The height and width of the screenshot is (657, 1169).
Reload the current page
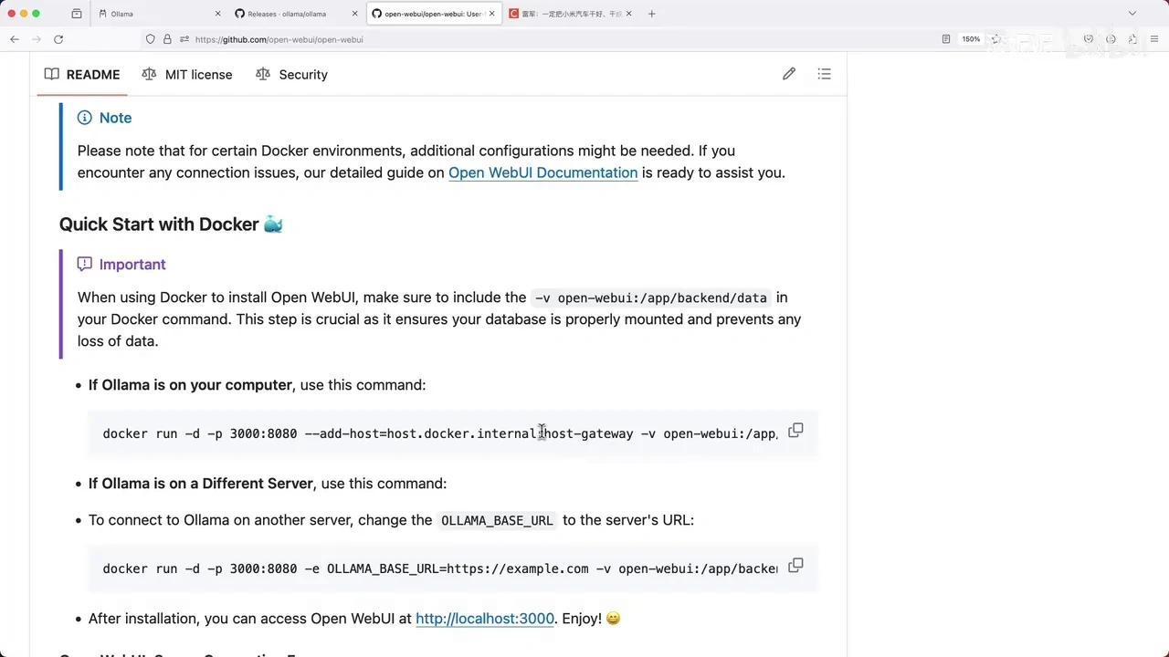pos(58,39)
